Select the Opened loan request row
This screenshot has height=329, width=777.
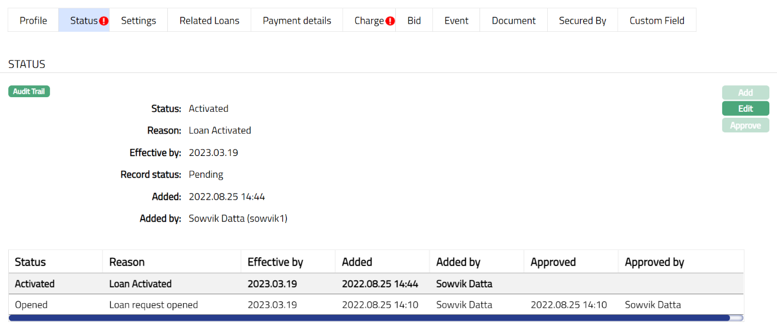(x=376, y=305)
